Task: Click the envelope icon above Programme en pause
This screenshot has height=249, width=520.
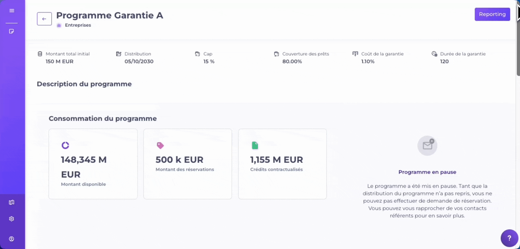Action: (427, 146)
